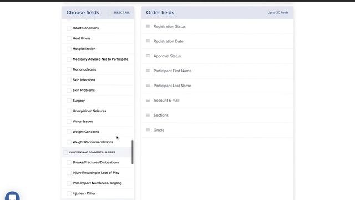Select the Approval Status field text
Image resolution: width=355 pixels, height=200 pixels.
coord(167,56)
